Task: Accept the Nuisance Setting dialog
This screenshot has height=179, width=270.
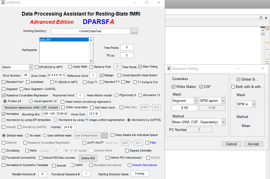Action: (x=253, y=144)
